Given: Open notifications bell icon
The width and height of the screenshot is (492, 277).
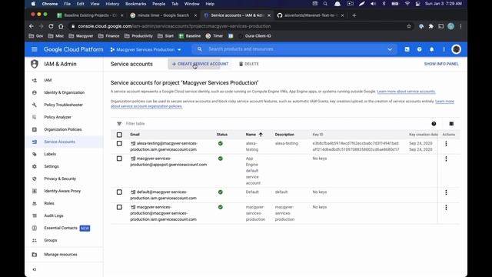Looking at the screenshot, I should [x=432, y=49].
